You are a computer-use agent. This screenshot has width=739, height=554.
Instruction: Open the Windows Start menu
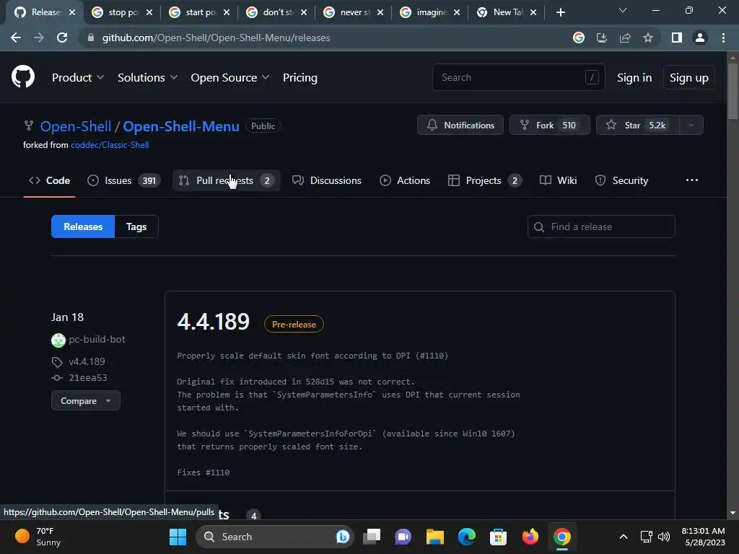point(178,537)
